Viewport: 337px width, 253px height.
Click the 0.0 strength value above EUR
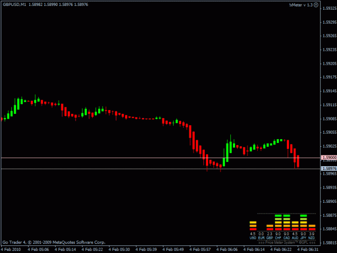pos(261,234)
